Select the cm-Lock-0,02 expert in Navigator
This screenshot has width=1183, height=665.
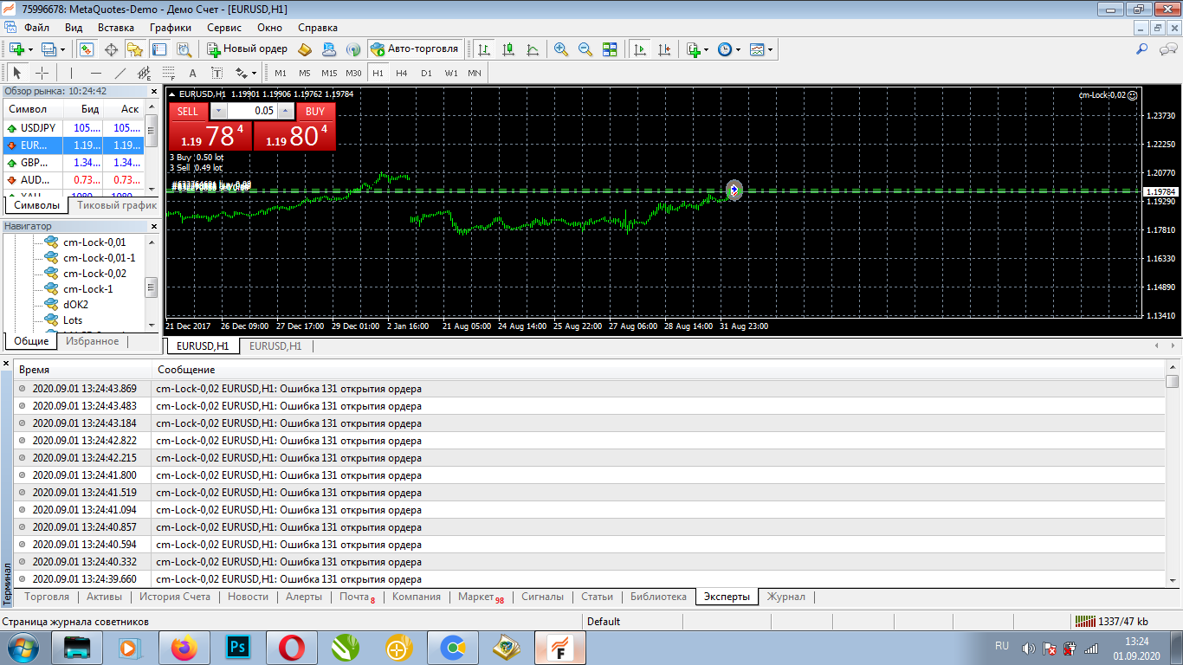pyautogui.click(x=94, y=274)
